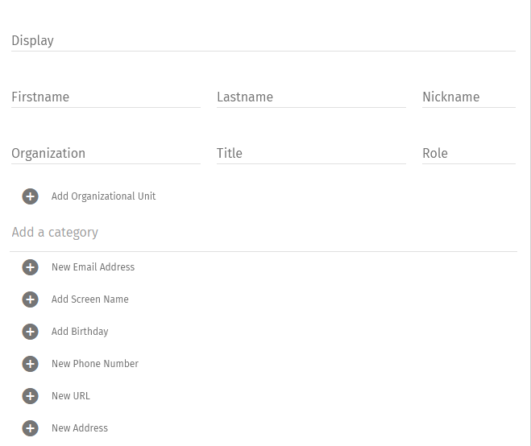Focus the Nickname field
The height and width of the screenshot is (446, 531).
point(468,97)
